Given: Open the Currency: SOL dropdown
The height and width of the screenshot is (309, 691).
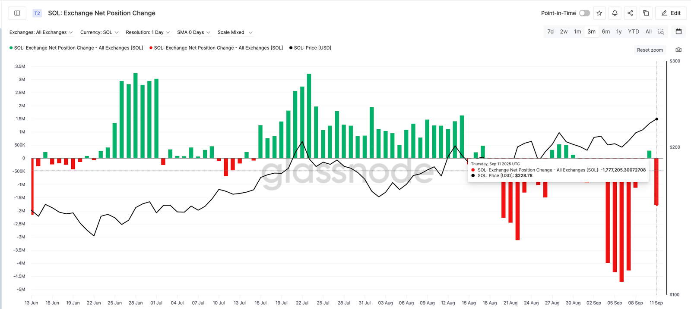Looking at the screenshot, I should coord(99,32).
